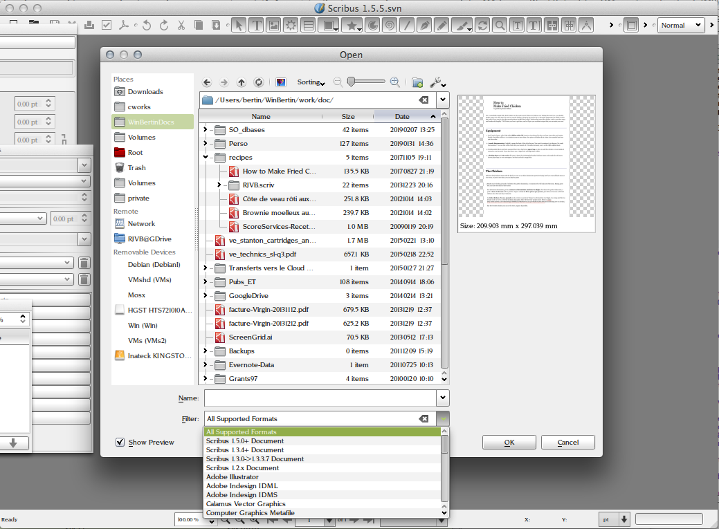Reload the current folder listing
This screenshot has width=719, height=529.
pyautogui.click(x=258, y=82)
